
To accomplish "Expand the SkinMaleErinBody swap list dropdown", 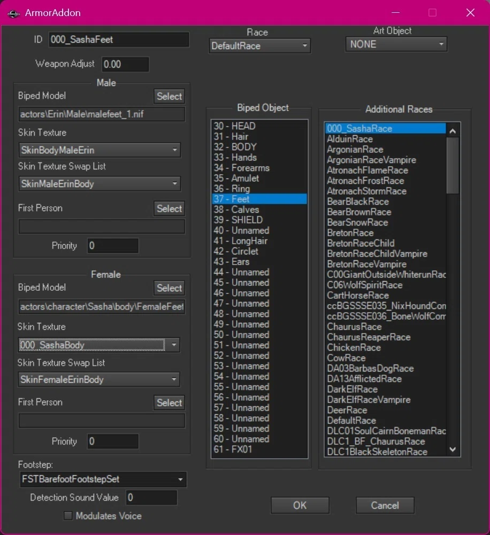I will coord(99,184).
